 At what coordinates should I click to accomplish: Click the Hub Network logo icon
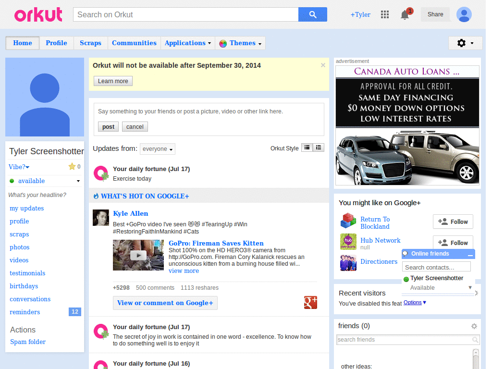click(x=348, y=242)
